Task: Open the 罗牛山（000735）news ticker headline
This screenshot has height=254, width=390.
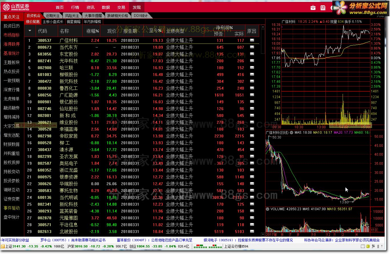Action: pyautogui.click(x=73, y=240)
